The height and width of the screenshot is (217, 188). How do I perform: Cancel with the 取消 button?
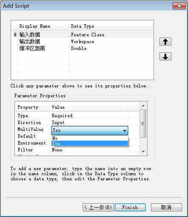tap(166, 207)
